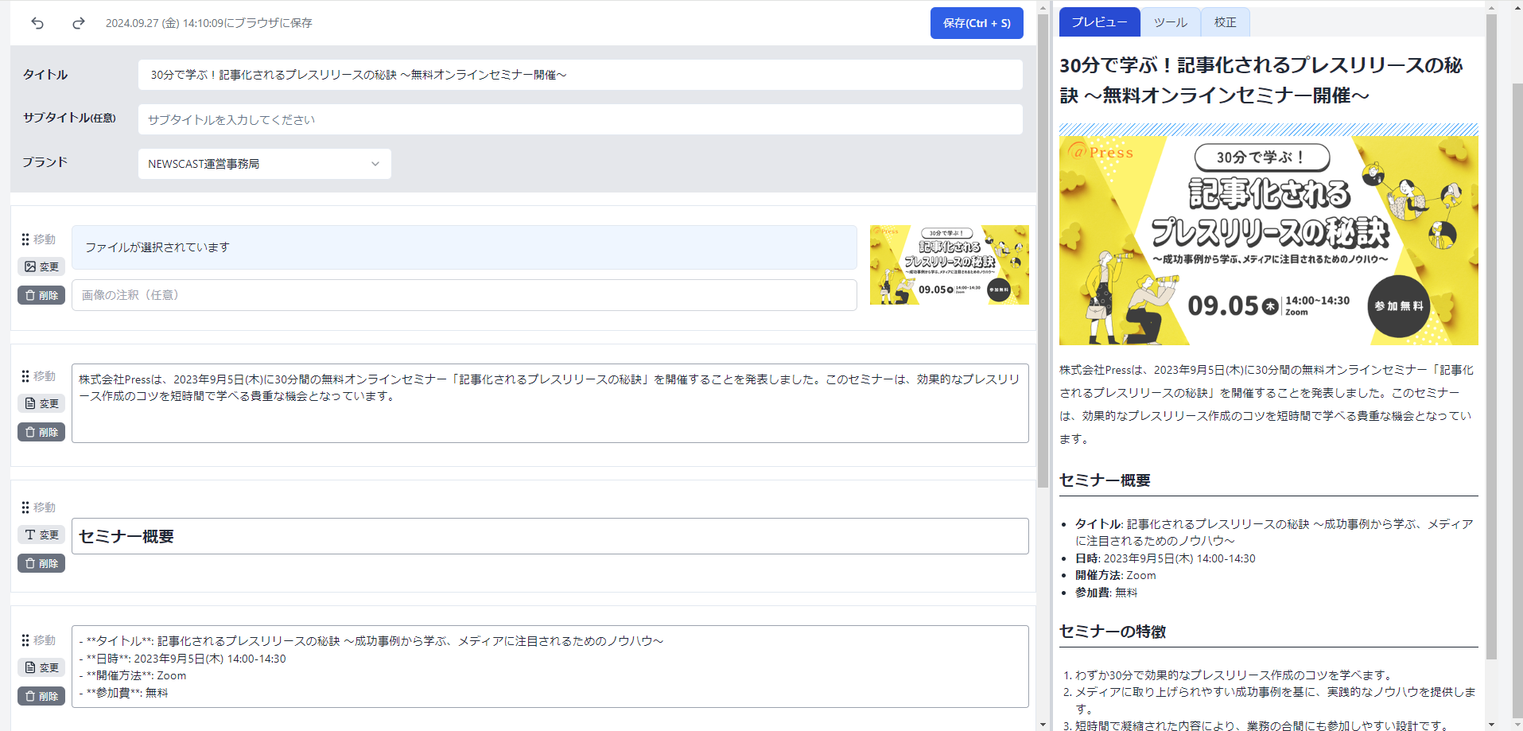Viewport: 1523px width, 731px height.
Task: Click the image 変更 icon to change the file
Action: click(41, 266)
